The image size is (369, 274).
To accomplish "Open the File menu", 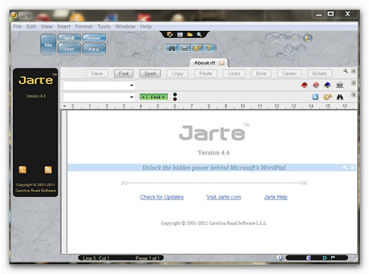I will click(x=17, y=27).
